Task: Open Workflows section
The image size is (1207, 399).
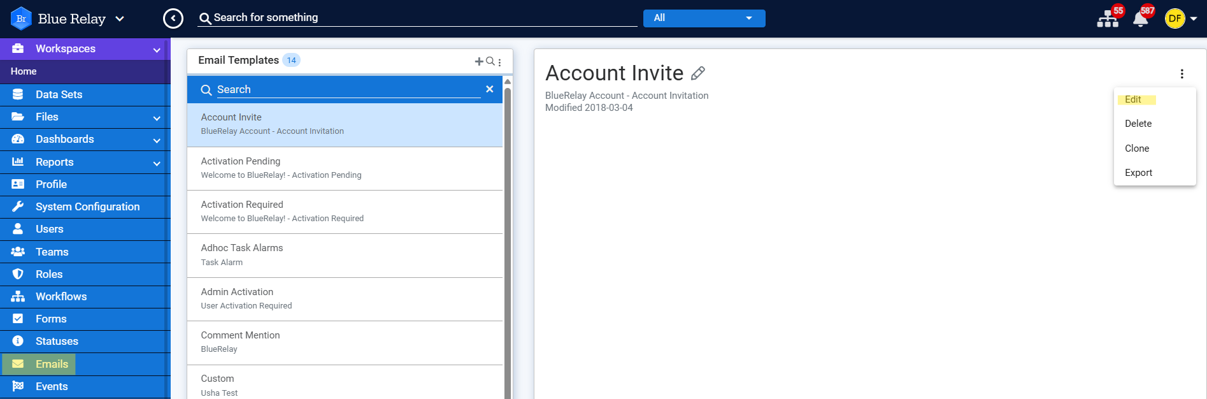Action: pos(61,296)
